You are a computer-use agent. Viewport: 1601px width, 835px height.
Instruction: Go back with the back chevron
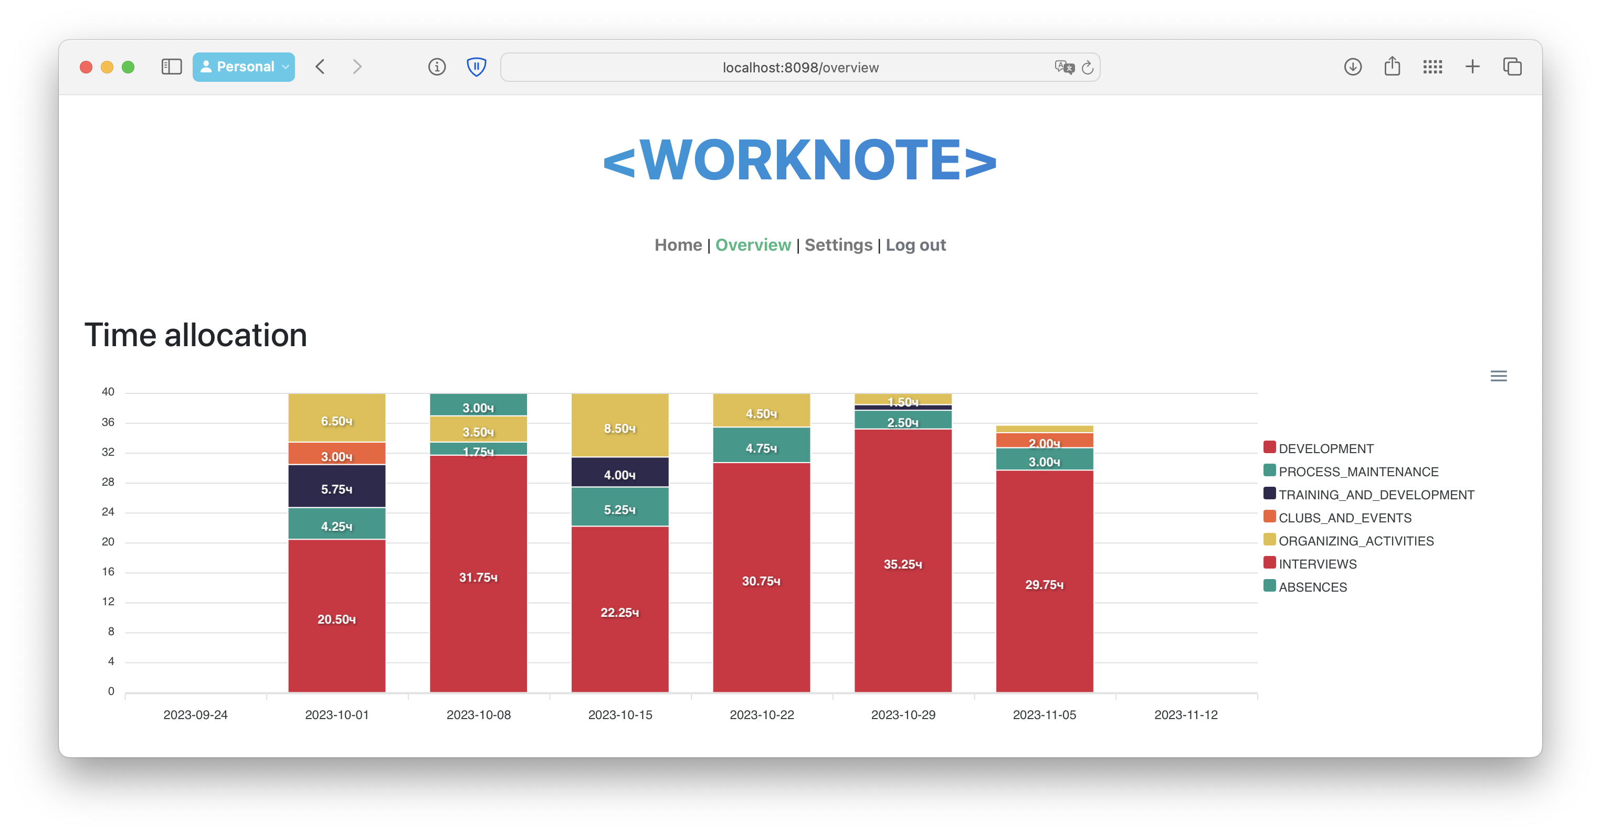click(320, 67)
